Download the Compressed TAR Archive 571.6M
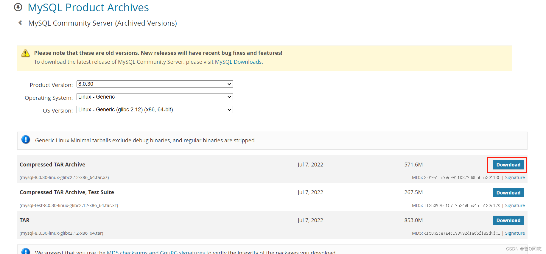Image resolution: width=546 pixels, height=254 pixels. 508,165
